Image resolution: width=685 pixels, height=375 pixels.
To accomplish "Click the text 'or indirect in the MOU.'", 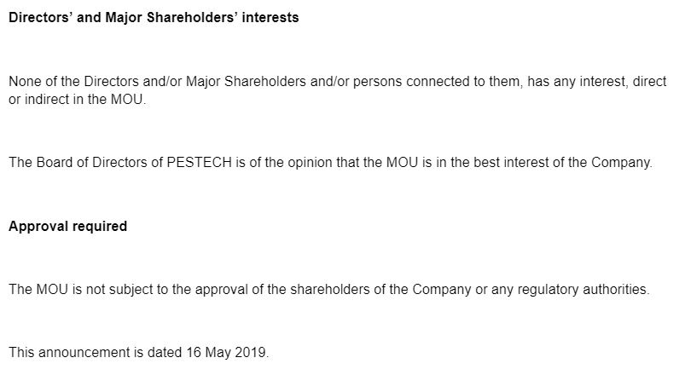I will (78, 99).
